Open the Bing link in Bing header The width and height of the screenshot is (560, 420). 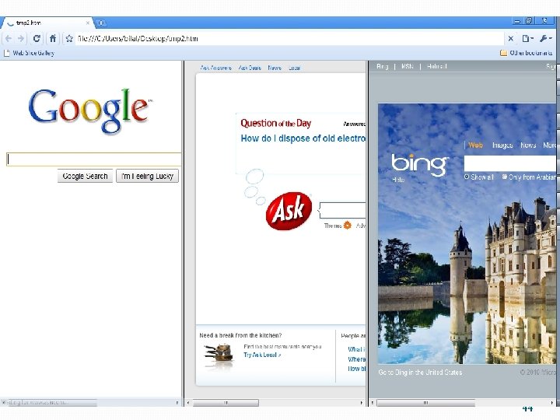382,66
